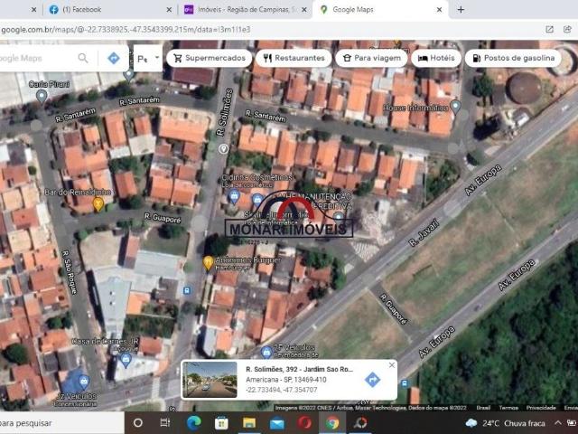This screenshot has width=578, height=434.
Task: Click the bus stop icon on R. Solimões
Action: tap(187, 290)
